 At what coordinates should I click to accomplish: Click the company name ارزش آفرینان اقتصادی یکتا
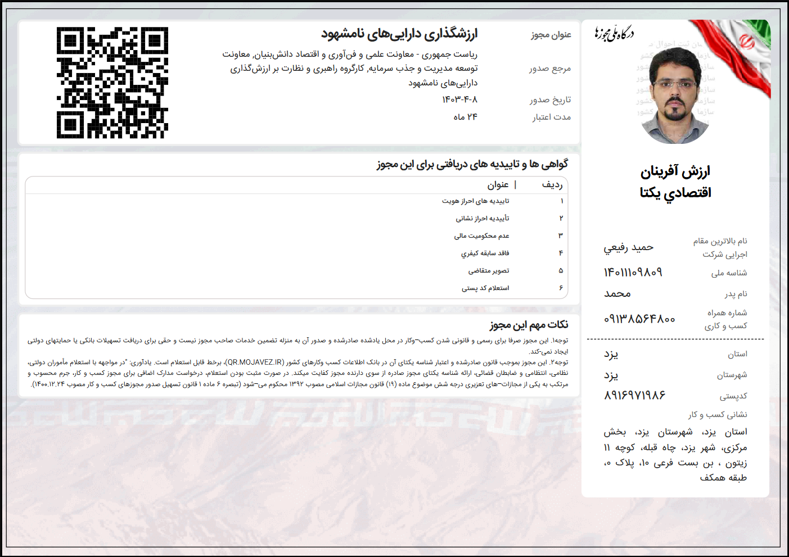coord(675,182)
